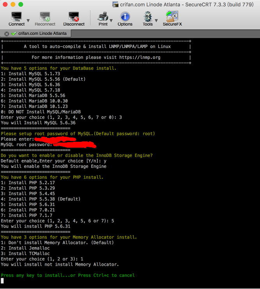Click the line '3: Install TCMalloc'
260x289 pixels.
(25, 254)
